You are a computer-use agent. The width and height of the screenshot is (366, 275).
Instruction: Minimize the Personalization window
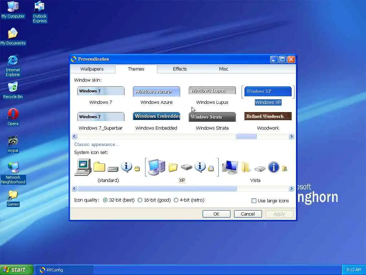(x=274, y=59)
